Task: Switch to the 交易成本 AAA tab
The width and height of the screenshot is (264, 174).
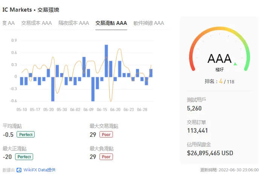Action: click(x=37, y=23)
